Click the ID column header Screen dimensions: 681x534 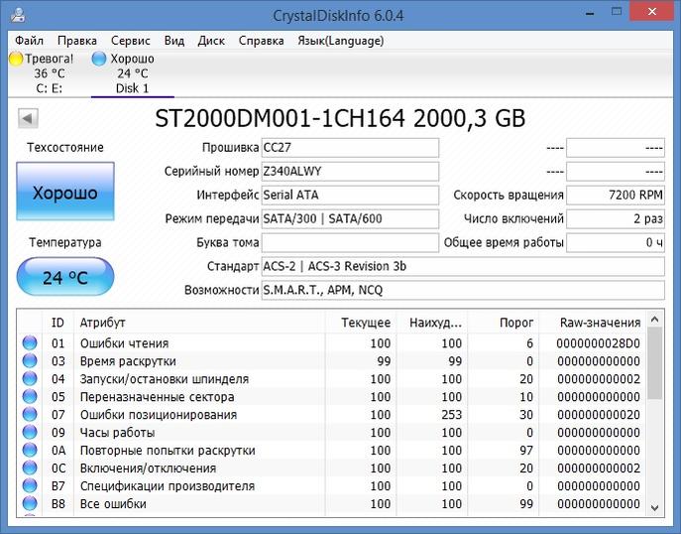pyautogui.click(x=57, y=323)
